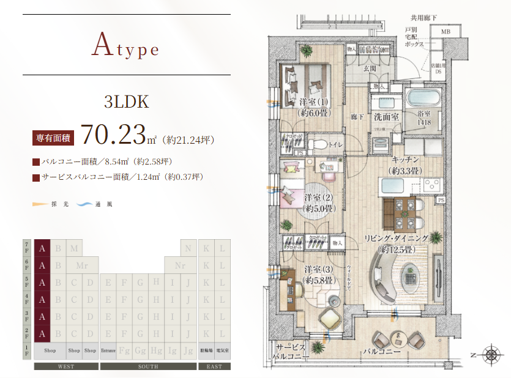Click the 専有面積 label badge
The image size is (511, 378).
click(53, 138)
